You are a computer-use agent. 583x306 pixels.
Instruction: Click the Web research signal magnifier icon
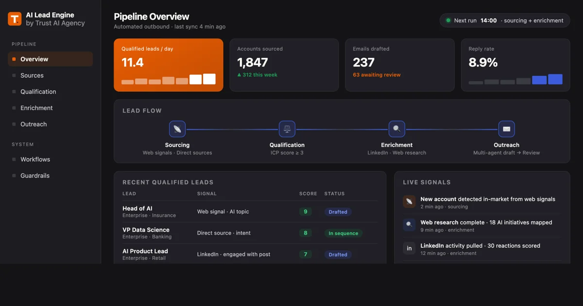tap(409, 225)
